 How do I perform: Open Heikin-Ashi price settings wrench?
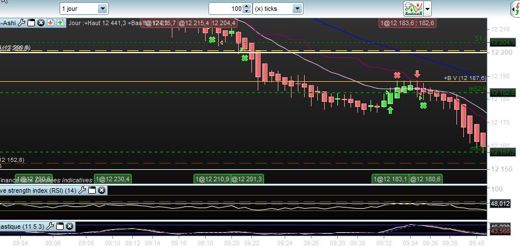tap(21, 22)
